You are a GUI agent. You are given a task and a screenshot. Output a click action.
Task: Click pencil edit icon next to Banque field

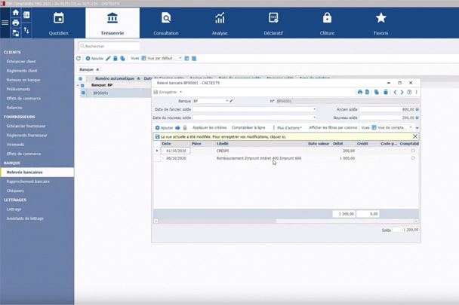(x=232, y=100)
